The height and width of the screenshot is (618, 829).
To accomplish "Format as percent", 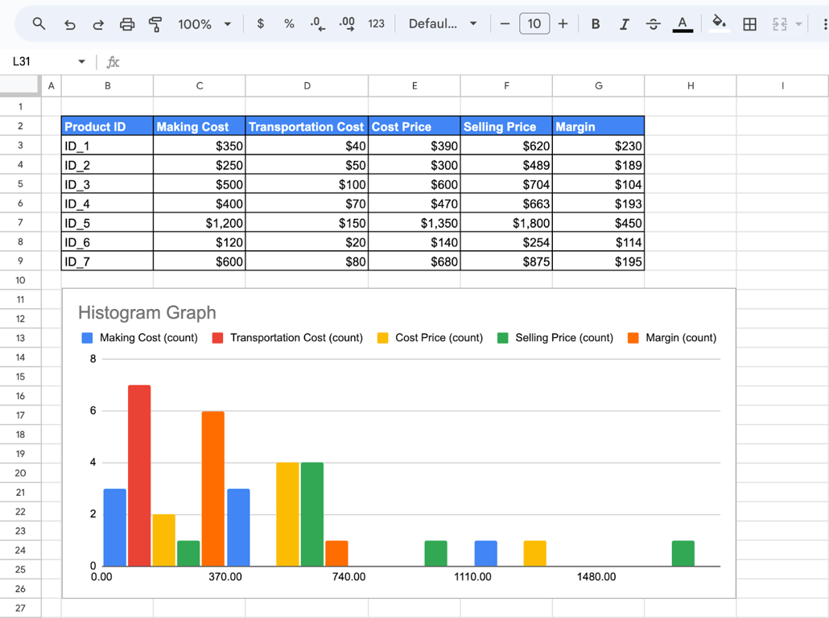I will click(x=289, y=24).
